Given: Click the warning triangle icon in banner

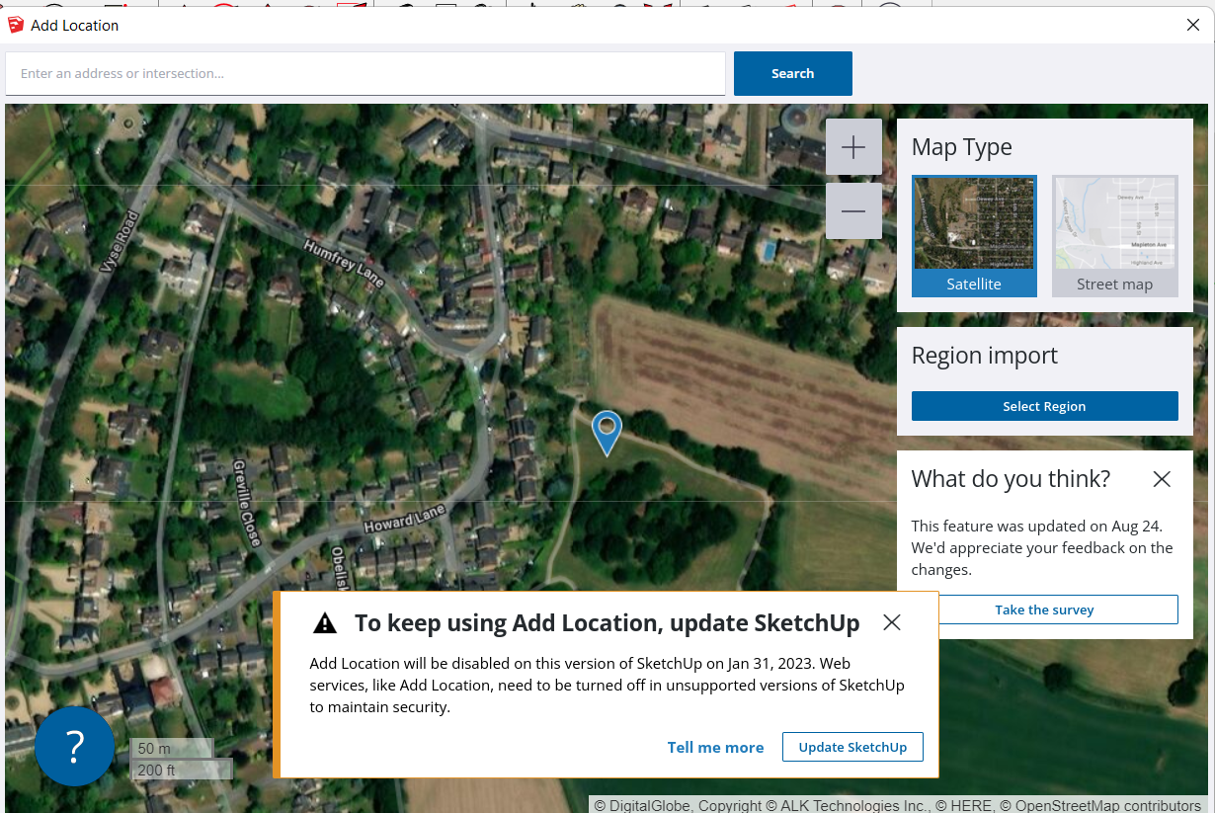Looking at the screenshot, I should [325, 623].
